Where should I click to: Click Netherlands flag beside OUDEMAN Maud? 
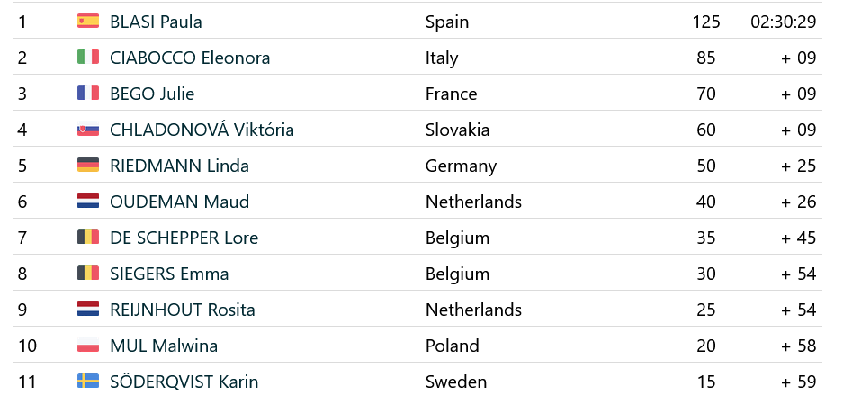[x=87, y=202]
